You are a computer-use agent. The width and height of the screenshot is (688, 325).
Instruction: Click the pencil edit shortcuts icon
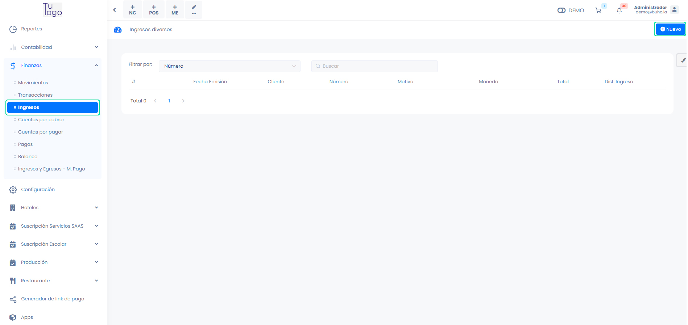tap(194, 10)
